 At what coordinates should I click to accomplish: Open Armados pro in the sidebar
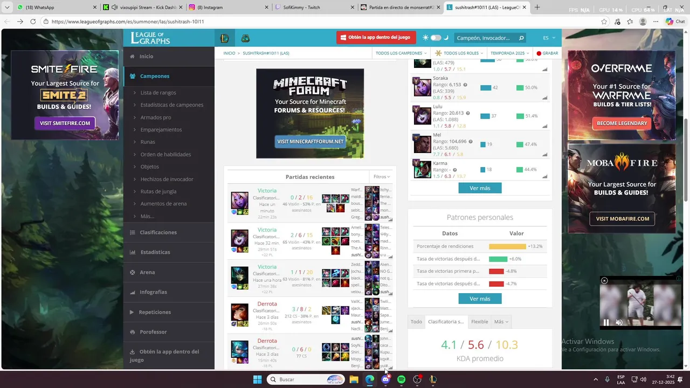(x=156, y=117)
